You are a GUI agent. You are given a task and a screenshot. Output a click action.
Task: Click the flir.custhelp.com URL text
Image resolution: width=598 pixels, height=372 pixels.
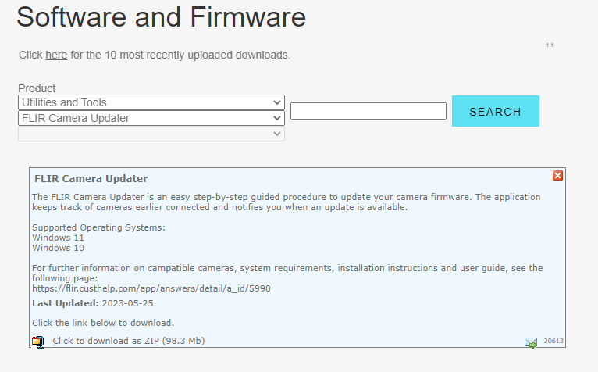[151, 288]
